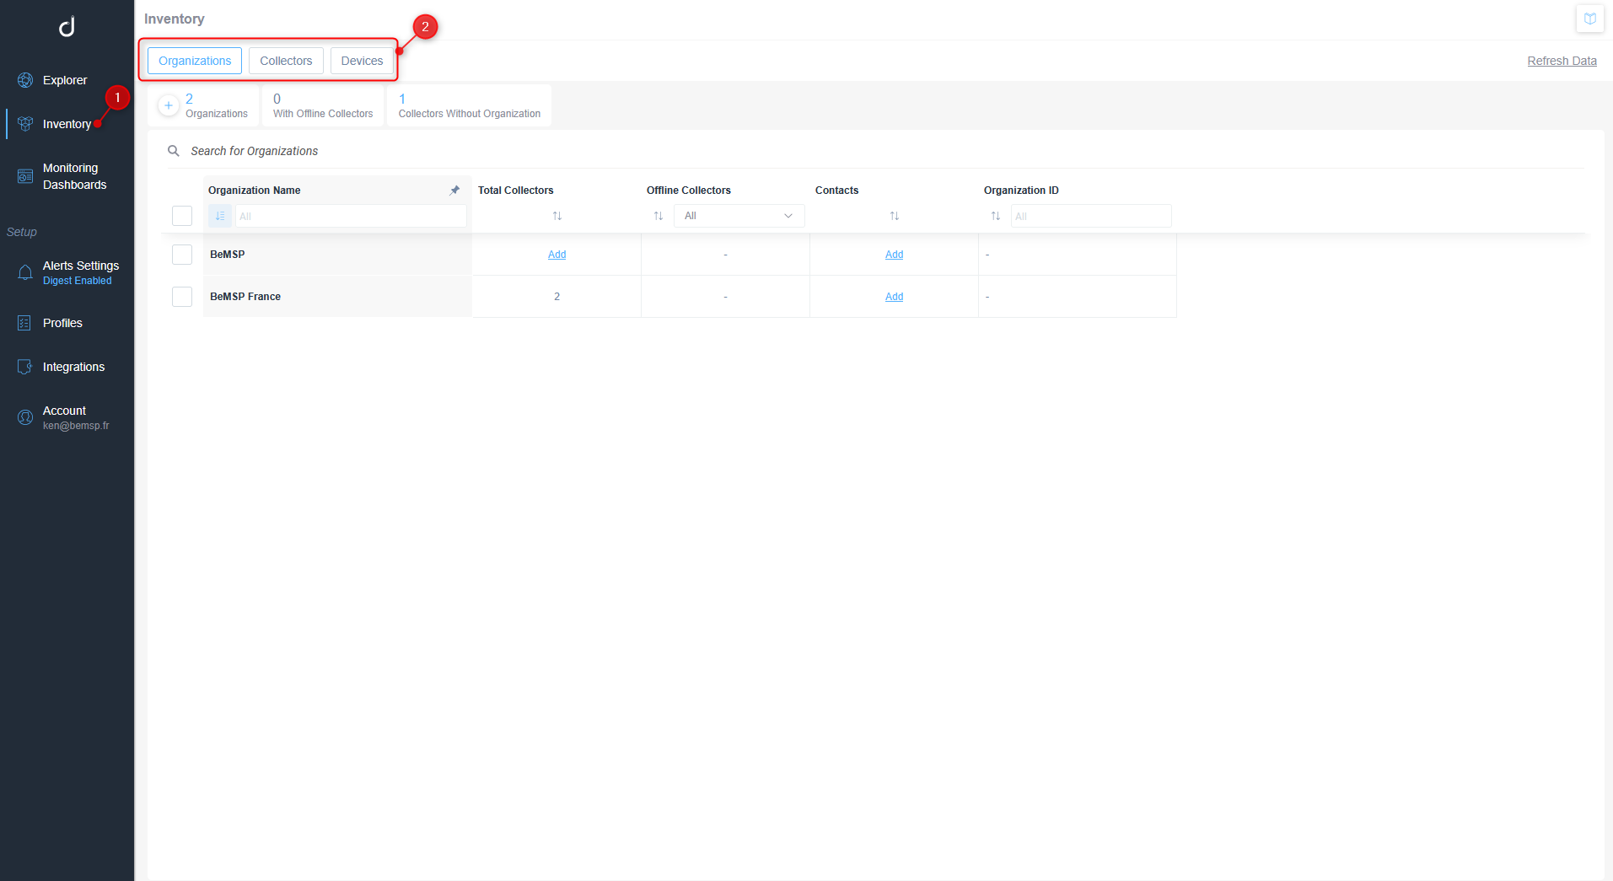Click the Refresh Data link
Screen dimensions: 1613x881
click(x=1562, y=61)
